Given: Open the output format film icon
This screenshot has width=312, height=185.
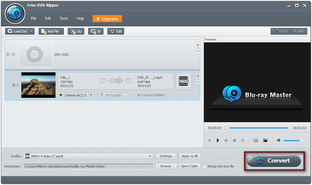Looking at the screenshot, I should pyautogui.click(x=184, y=81).
